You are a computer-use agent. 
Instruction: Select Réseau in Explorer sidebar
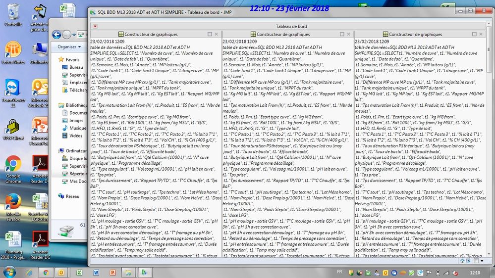[x=69, y=196]
